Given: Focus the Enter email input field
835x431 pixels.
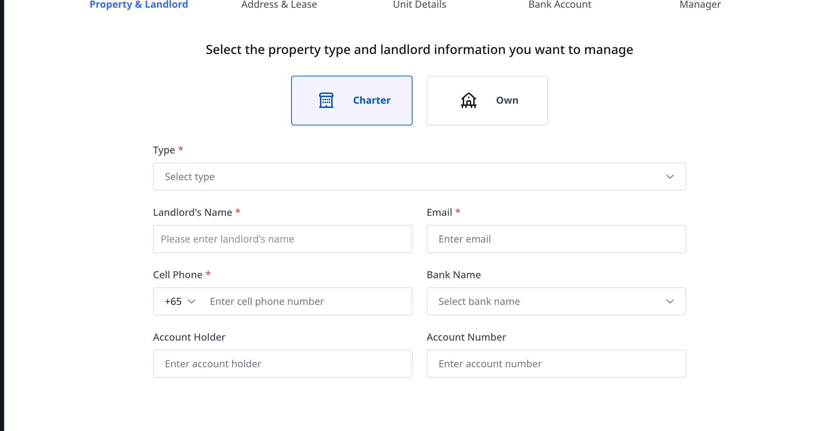Looking at the screenshot, I should click(x=556, y=239).
